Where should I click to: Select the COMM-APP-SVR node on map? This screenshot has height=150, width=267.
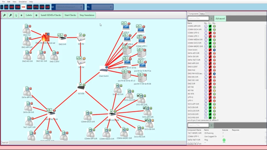(x=91, y=133)
